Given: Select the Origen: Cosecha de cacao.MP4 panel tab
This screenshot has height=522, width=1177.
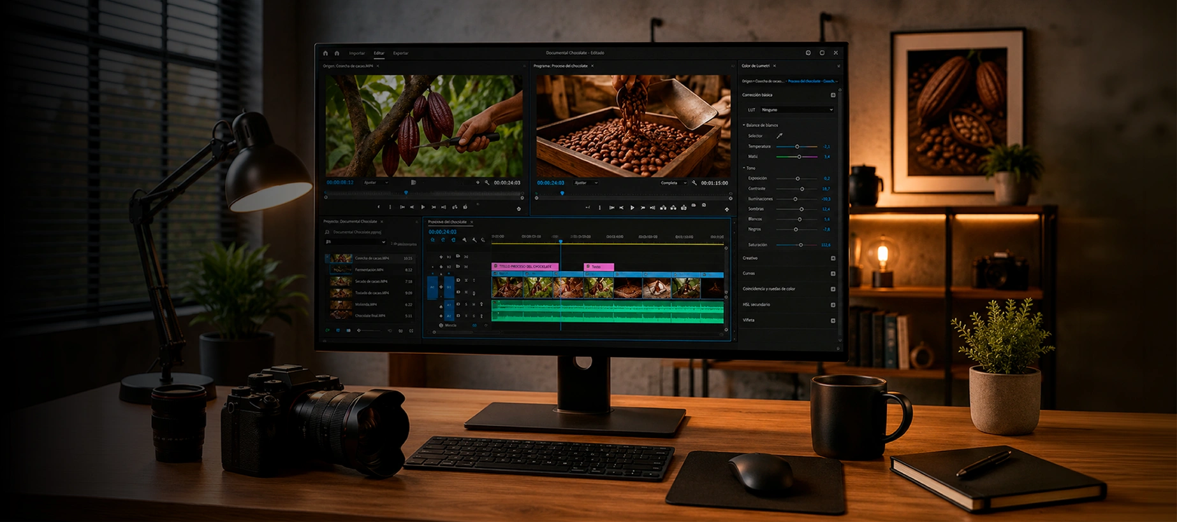Looking at the screenshot, I should [348, 66].
